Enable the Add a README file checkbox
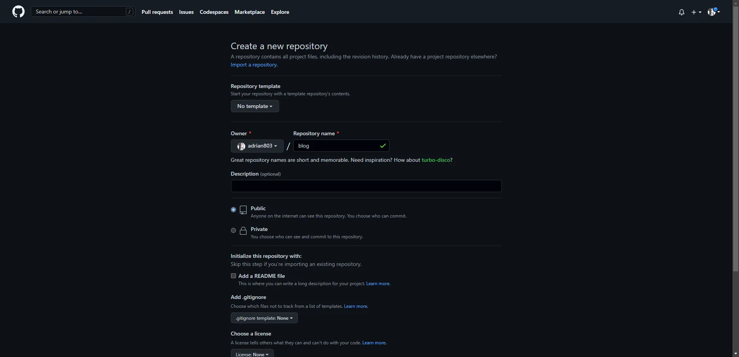The image size is (739, 357). click(x=233, y=276)
